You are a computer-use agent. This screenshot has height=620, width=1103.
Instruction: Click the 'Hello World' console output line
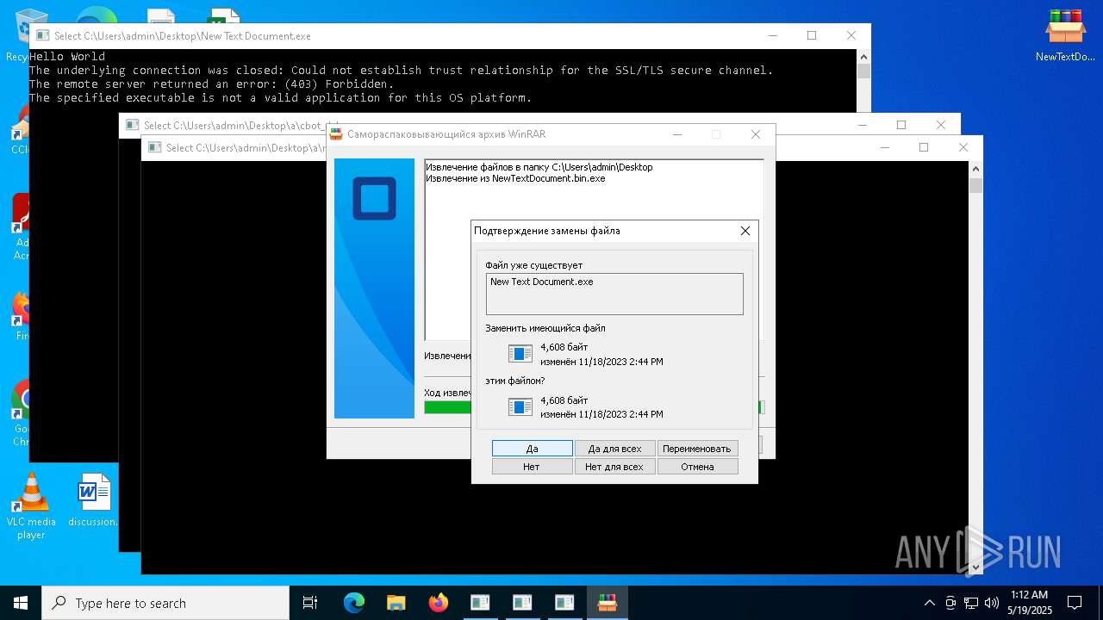point(67,57)
